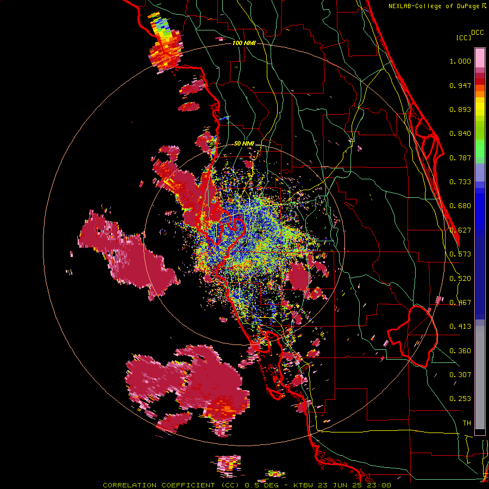Click the 0.307 value on the color scale
This screenshot has width=489, height=489.
point(460,375)
